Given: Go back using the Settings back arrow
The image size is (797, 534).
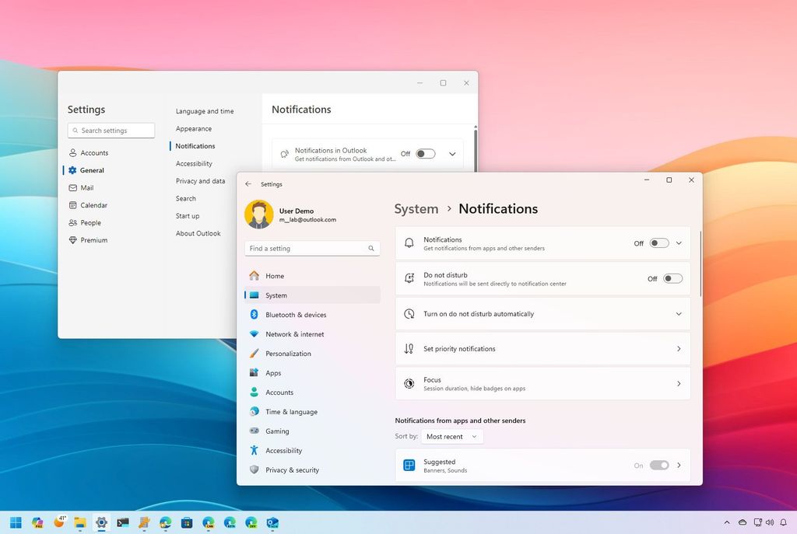Looking at the screenshot, I should point(248,183).
